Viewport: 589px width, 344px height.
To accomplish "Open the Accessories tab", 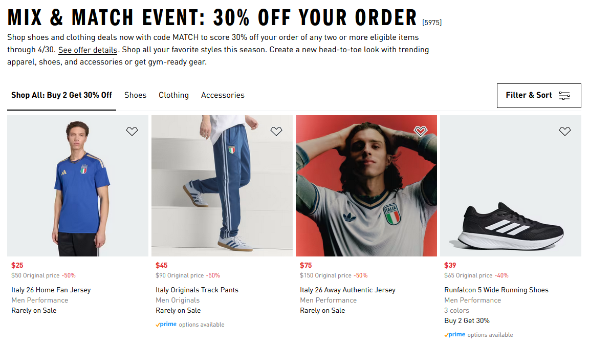I will click(223, 95).
